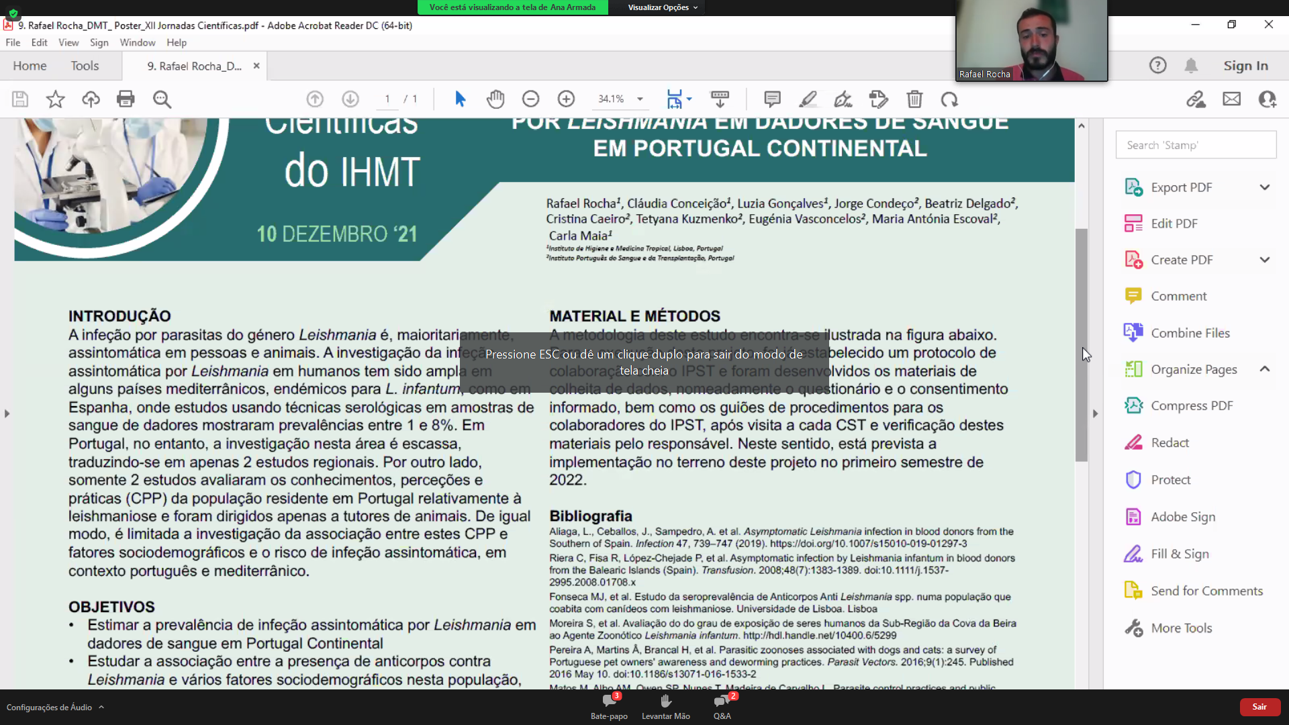The image size is (1289, 725).
Task: Open the zoom percentage dropdown
Action: click(x=640, y=99)
